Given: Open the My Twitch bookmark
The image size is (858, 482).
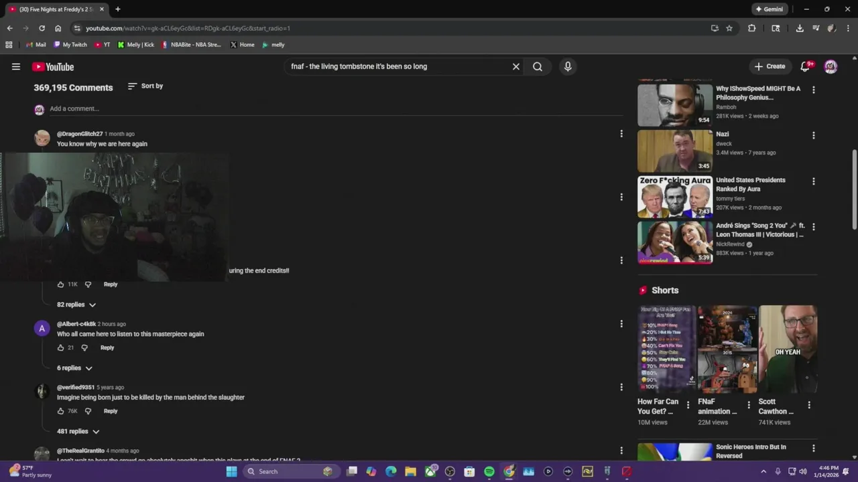Looking at the screenshot, I should pyautogui.click(x=70, y=45).
